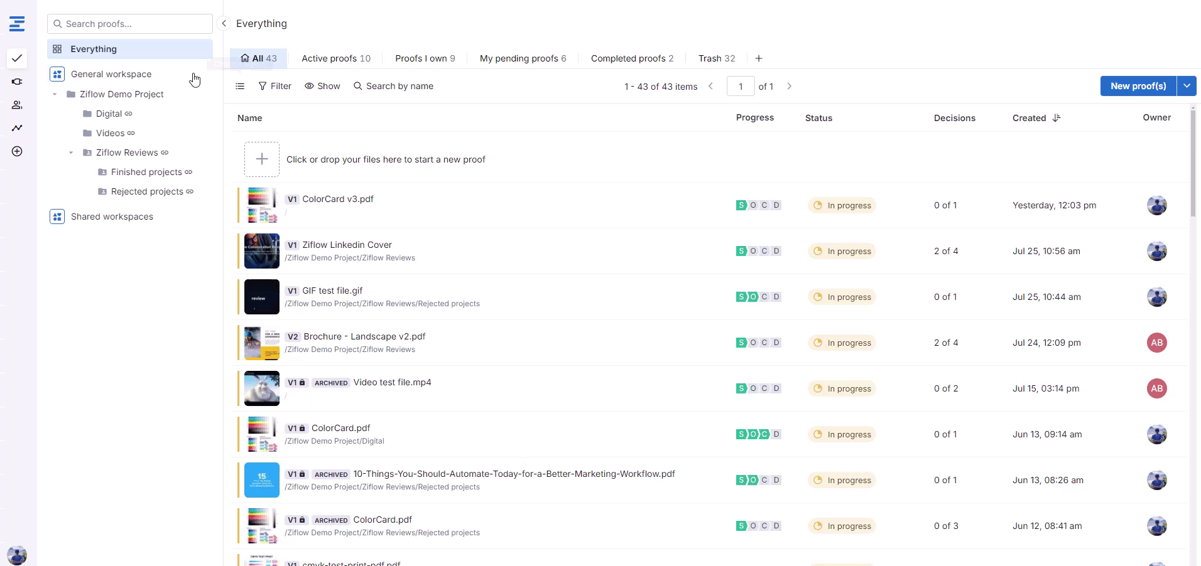Click the circled plus sidebar icon

coord(17,151)
